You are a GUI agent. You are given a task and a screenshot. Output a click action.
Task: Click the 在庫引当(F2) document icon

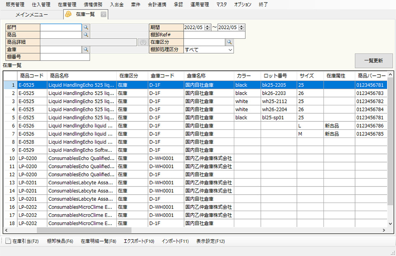click(8, 241)
